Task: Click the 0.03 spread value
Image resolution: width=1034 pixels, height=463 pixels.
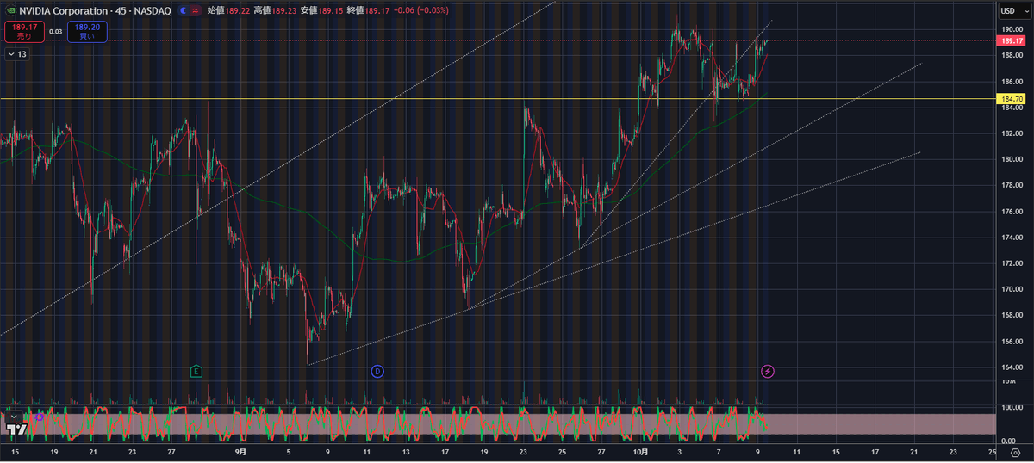Action: pos(55,32)
